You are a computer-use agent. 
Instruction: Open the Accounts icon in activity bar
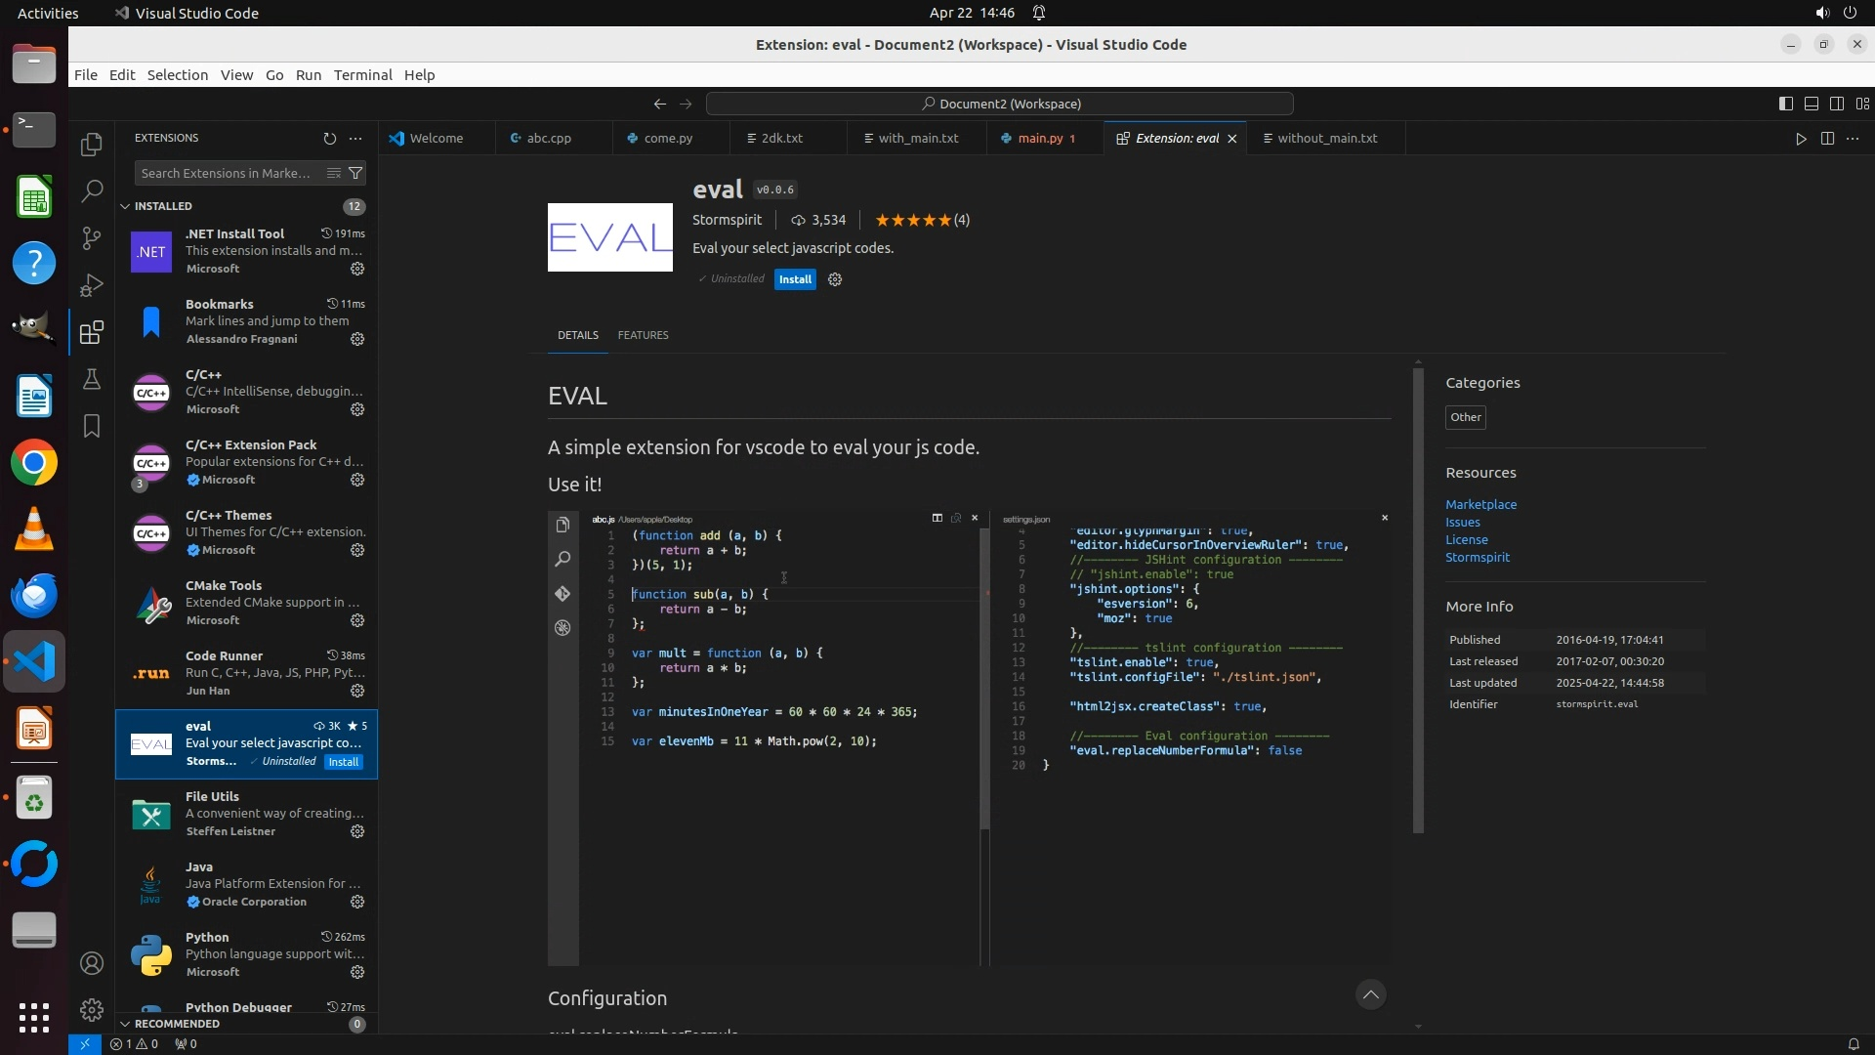point(92,963)
